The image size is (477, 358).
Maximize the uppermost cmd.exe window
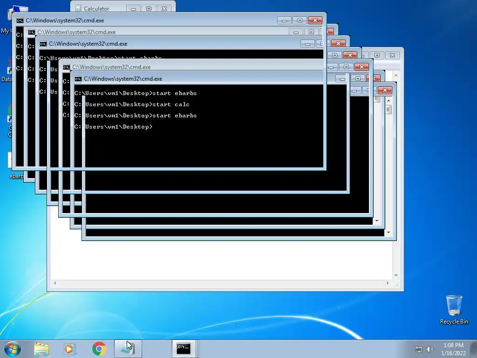(x=300, y=21)
